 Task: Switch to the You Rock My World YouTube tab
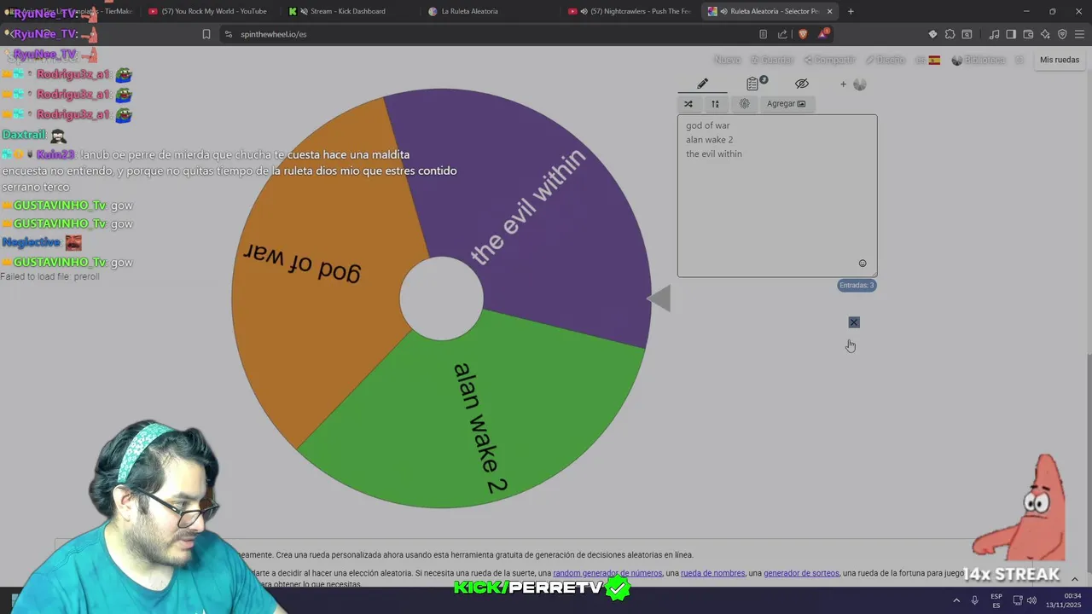click(209, 11)
